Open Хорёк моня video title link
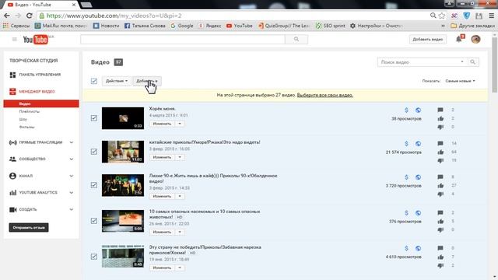This screenshot has width=498, height=280. tap(163, 109)
